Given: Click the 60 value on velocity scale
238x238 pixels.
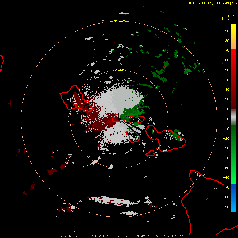Looking at the screenshot, I should coord(227,60).
